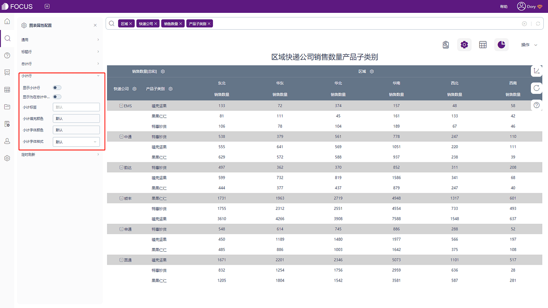The height and width of the screenshot is (308, 548).
Task: Open system settings gear in sidebar
Action: coord(7,158)
